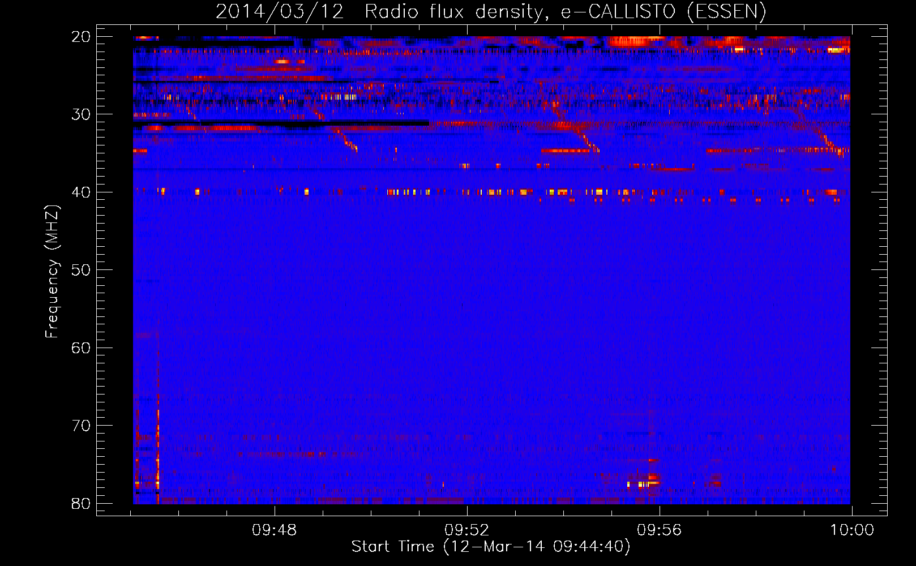Click the 60 frequency tick label
The image size is (916, 566).
(x=81, y=348)
